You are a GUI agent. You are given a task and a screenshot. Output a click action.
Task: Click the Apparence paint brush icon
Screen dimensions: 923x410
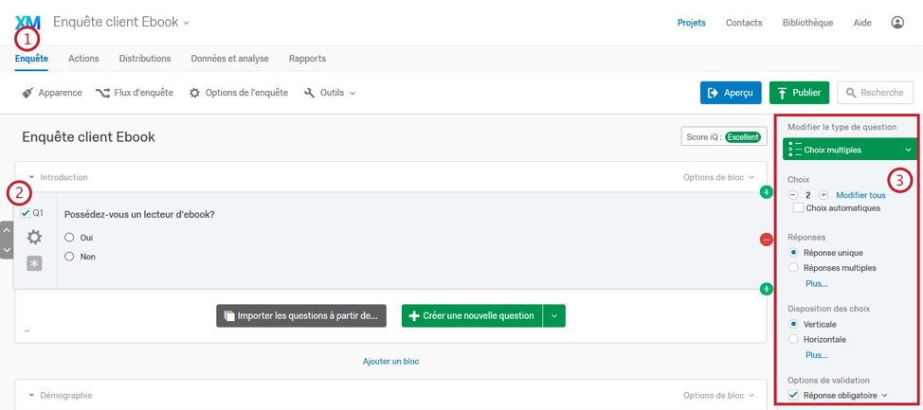(x=27, y=93)
